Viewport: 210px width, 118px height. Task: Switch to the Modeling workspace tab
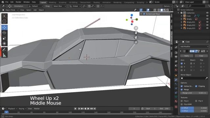[x=52, y=2]
